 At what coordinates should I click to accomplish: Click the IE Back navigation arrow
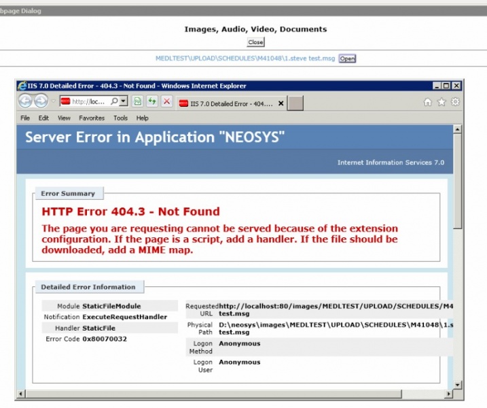click(25, 101)
